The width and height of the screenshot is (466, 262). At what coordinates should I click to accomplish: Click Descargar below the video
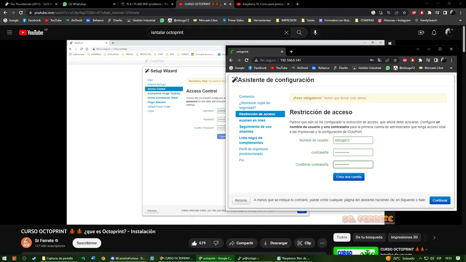pyautogui.click(x=276, y=243)
